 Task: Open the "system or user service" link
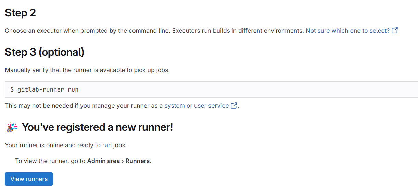[197, 106]
